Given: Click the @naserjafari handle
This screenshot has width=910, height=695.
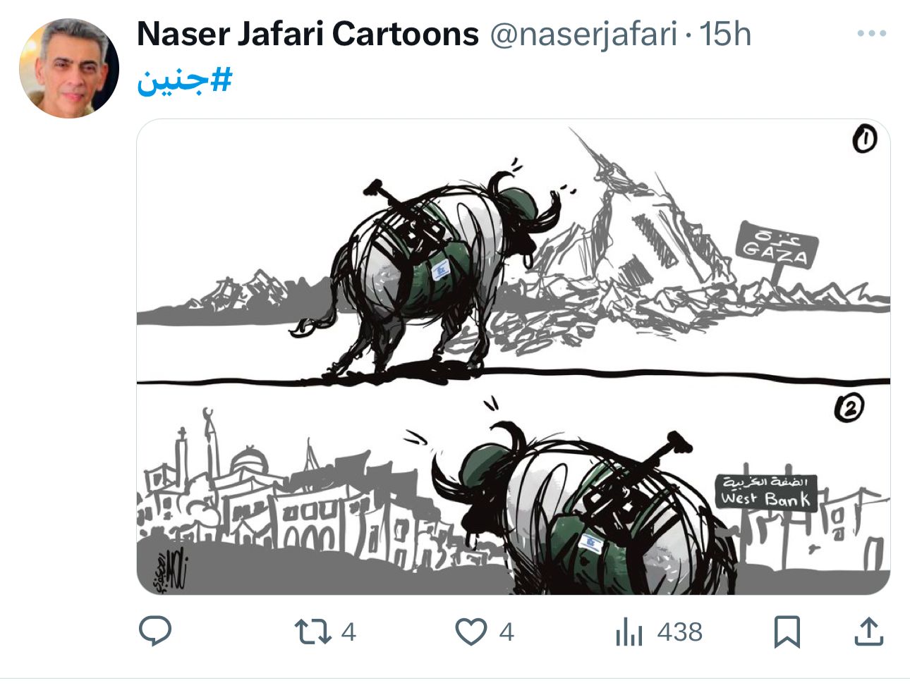Looking at the screenshot, I should coord(583,35).
